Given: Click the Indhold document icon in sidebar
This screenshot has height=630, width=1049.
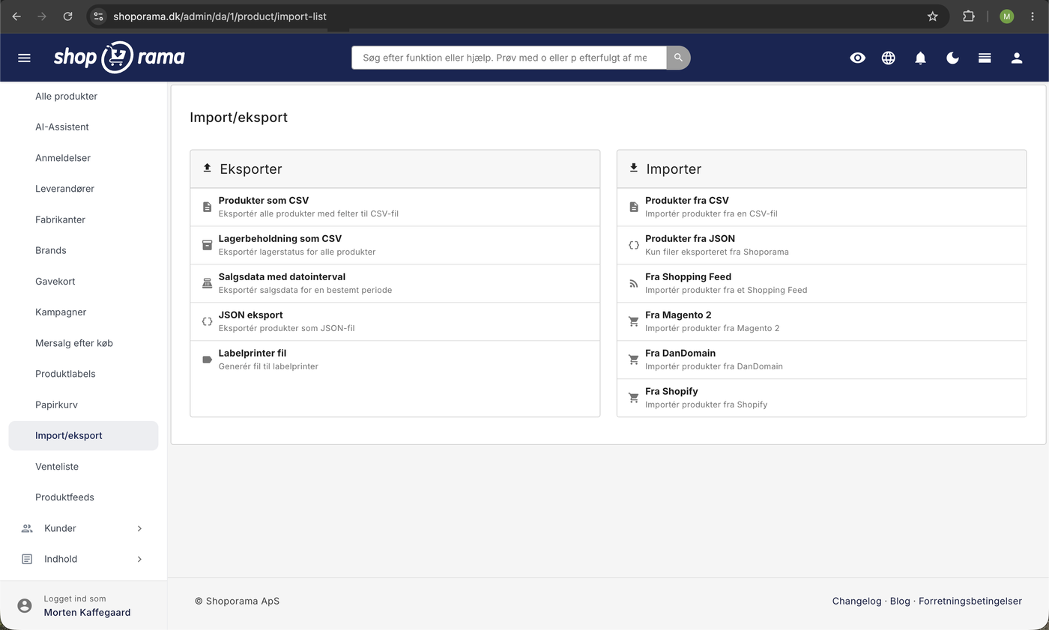Looking at the screenshot, I should (27, 559).
